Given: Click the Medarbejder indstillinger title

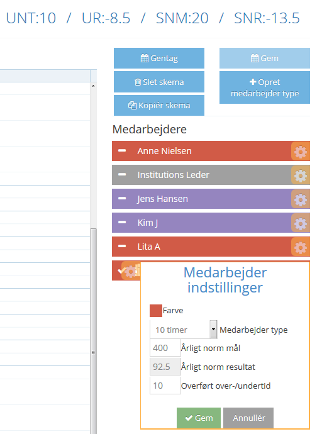Looking at the screenshot, I should pyautogui.click(x=225, y=280).
